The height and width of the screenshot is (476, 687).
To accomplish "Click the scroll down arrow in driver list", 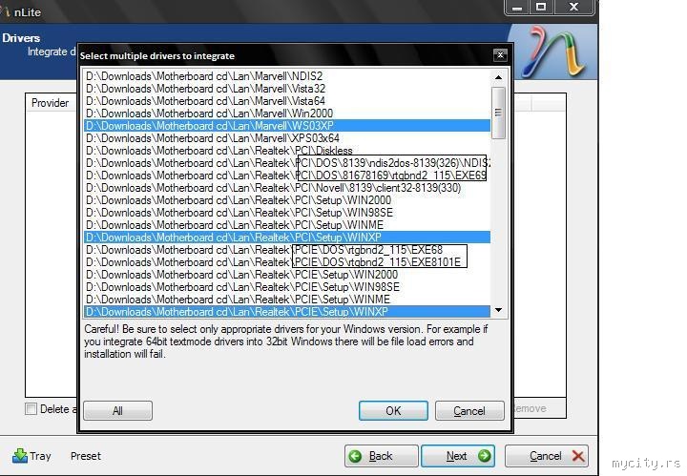I will click(x=498, y=310).
